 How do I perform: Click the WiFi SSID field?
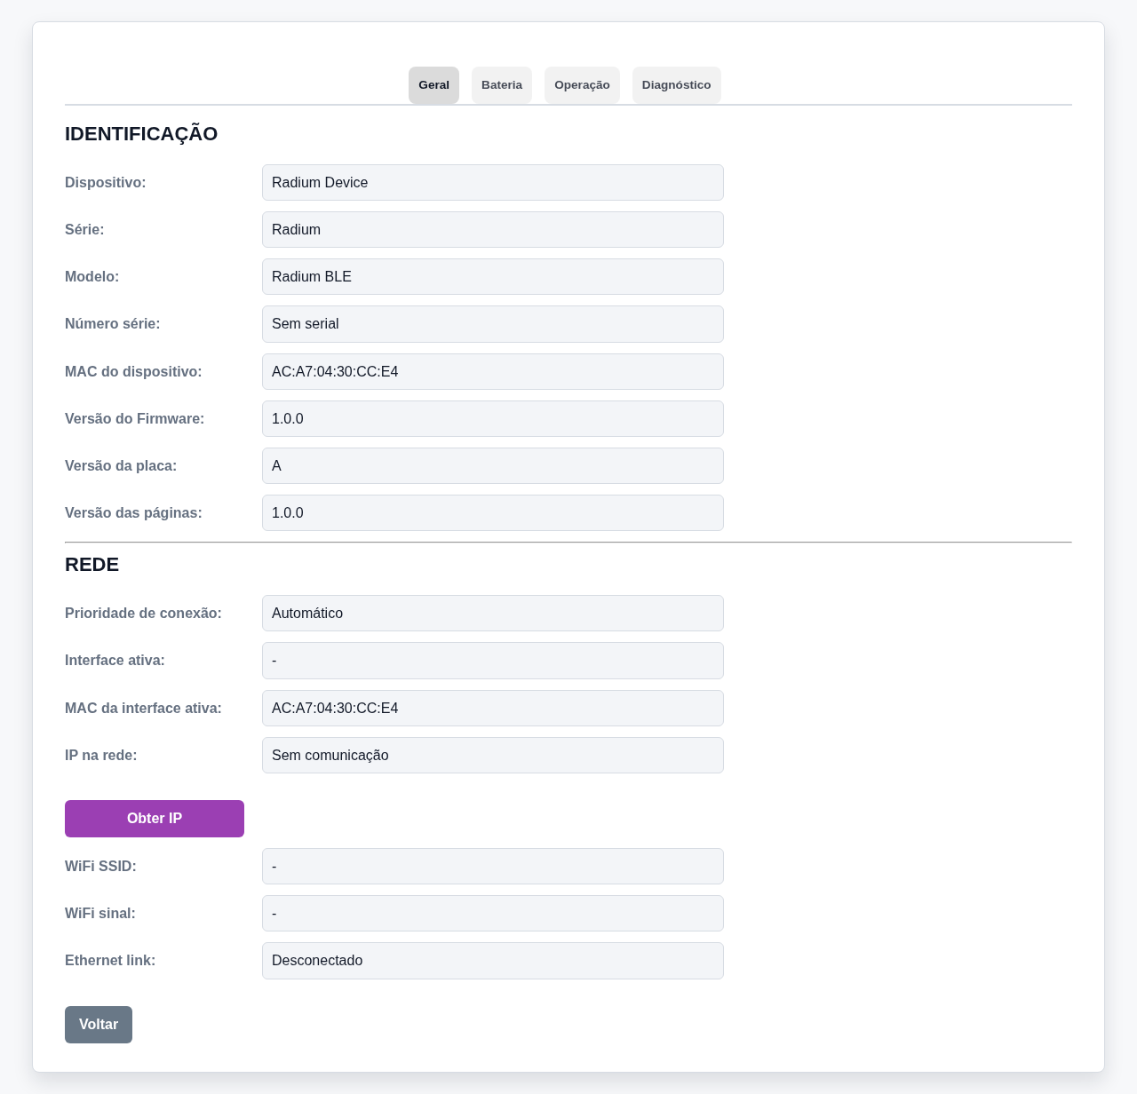[x=493, y=866]
